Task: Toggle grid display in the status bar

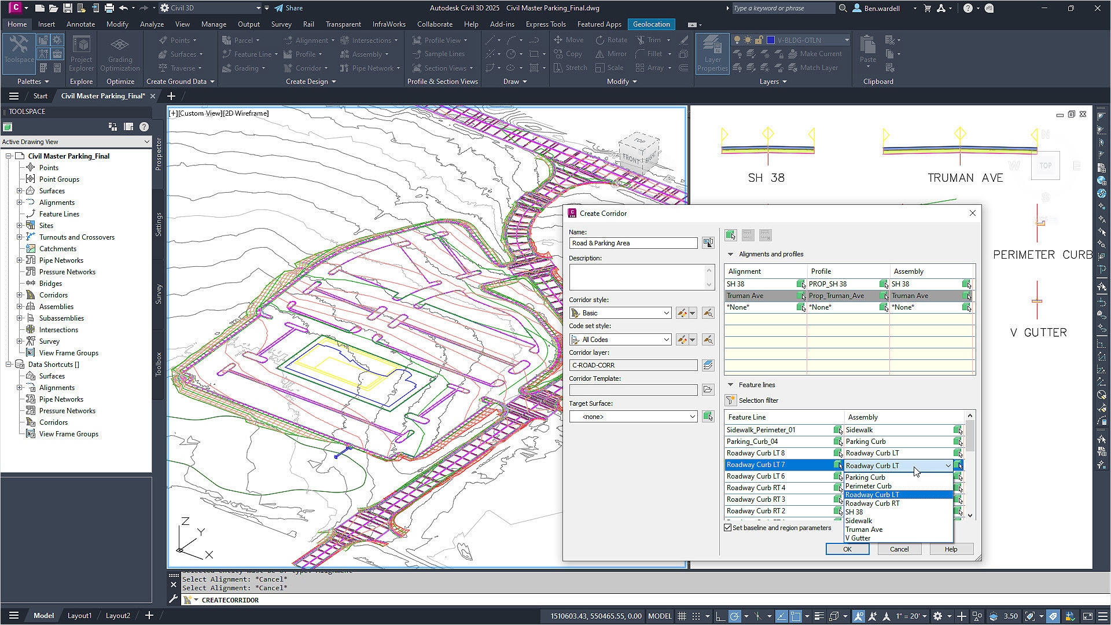Action: click(682, 616)
